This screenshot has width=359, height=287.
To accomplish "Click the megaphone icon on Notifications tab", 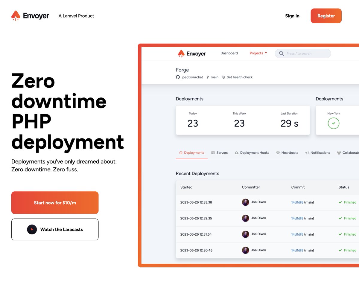I will tap(307, 153).
